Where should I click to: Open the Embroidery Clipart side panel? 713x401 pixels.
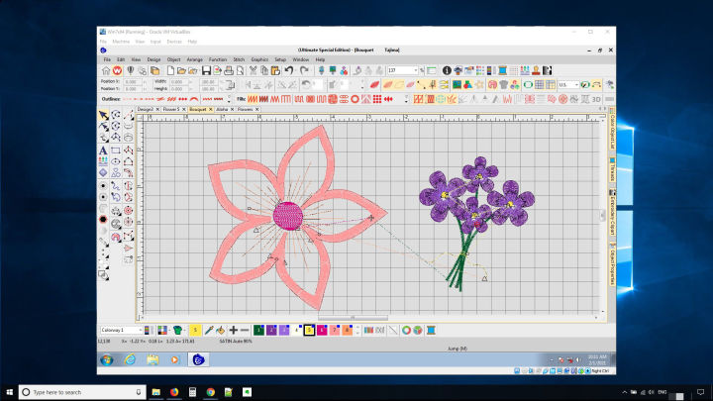tap(612, 213)
